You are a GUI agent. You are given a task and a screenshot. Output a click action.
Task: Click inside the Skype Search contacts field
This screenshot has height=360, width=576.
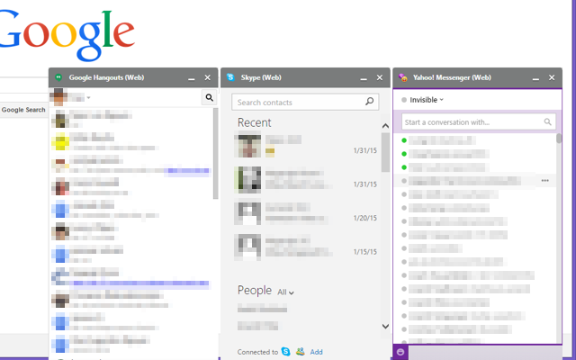tap(305, 102)
